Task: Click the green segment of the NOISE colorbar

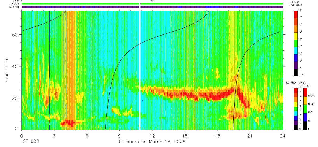Action: [305, 109]
